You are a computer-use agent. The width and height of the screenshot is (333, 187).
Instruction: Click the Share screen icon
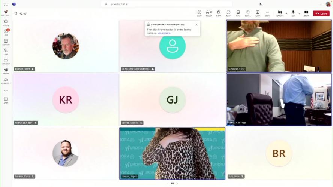306,13
